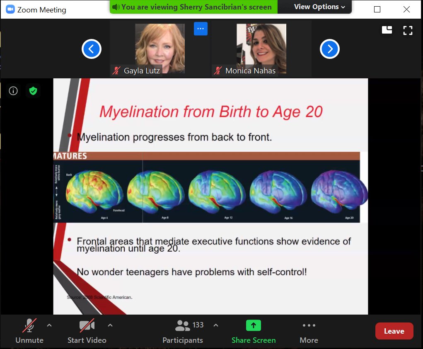This screenshot has height=349, width=423.
Task: Click the 'Age 4' brain image on the slide
Action: pos(94,191)
